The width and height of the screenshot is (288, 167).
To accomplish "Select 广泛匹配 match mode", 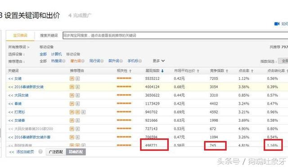I will coord(56,152).
